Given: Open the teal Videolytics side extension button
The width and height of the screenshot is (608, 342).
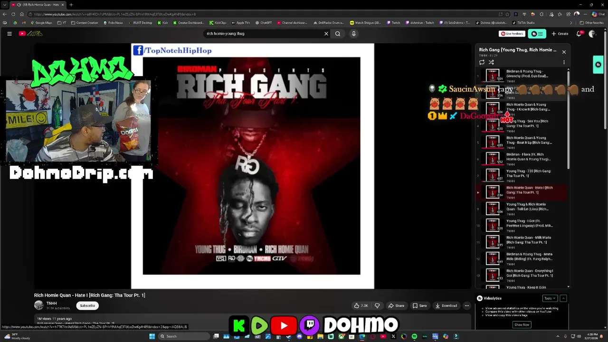Looking at the screenshot, I should point(598,65).
